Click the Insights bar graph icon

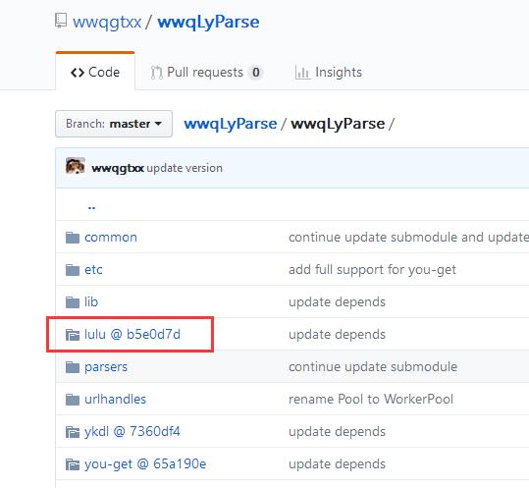pos(302,73)
